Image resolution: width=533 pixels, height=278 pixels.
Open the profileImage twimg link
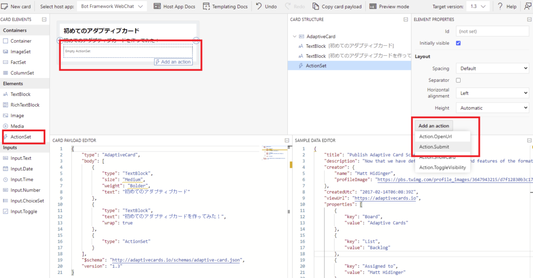[455, 180]
